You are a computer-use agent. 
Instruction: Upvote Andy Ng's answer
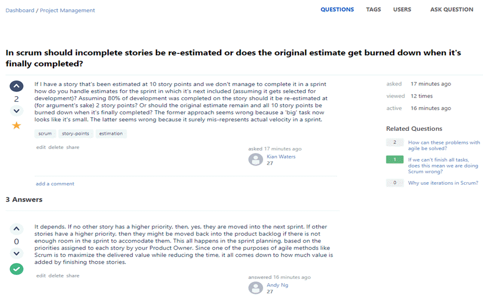click(17, 230)
